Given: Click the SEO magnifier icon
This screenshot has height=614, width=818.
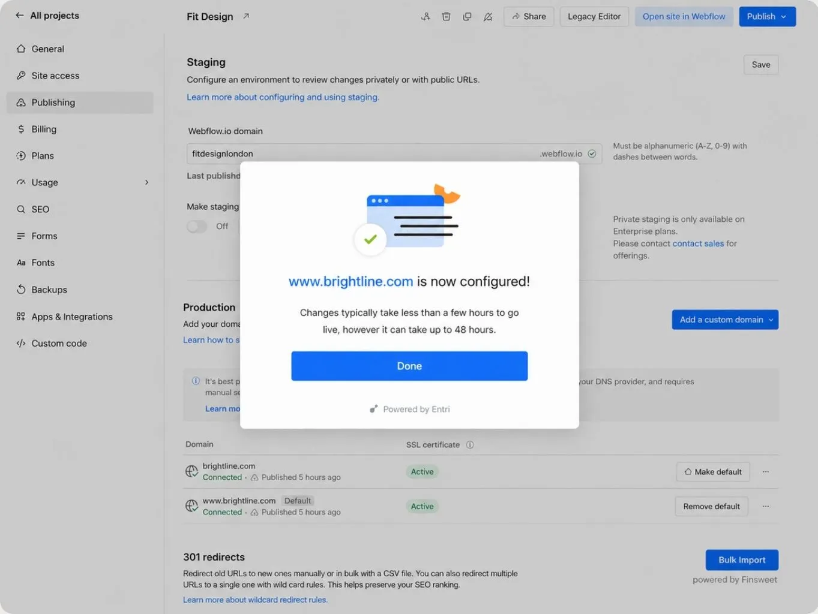Looking at the screenshot, I should click(x=21, y=209).
